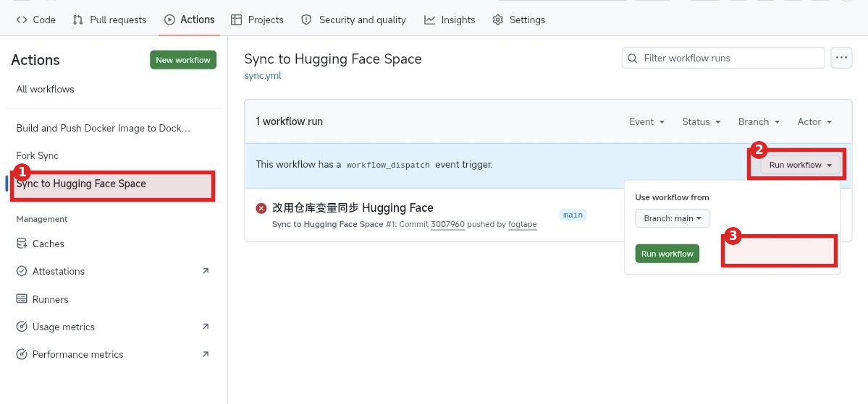868x404 pixels.
Task: Open the Event filter dropdown
Action: (646, 121)
